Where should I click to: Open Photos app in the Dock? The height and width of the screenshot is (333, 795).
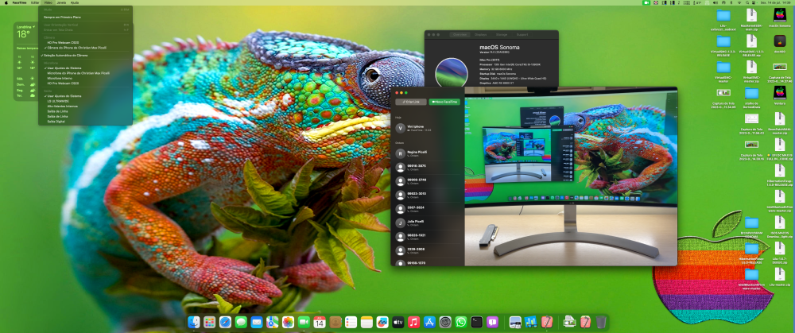click(288, 322)
